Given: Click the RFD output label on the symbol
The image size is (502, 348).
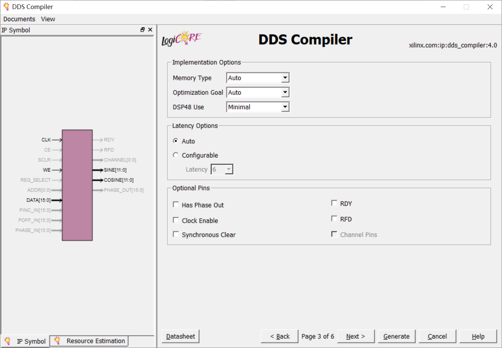Looking at the screenshot, I should tap(109, 150).
